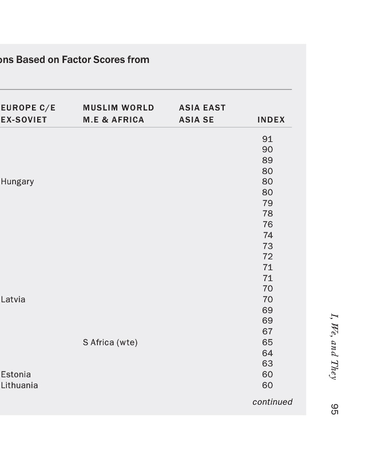381x458 pixels.
Task: Click the index value 91
Action: click(267, 139)
